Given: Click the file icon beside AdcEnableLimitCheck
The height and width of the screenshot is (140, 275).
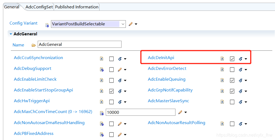Looking at the screenshot, I should [101, 80].
